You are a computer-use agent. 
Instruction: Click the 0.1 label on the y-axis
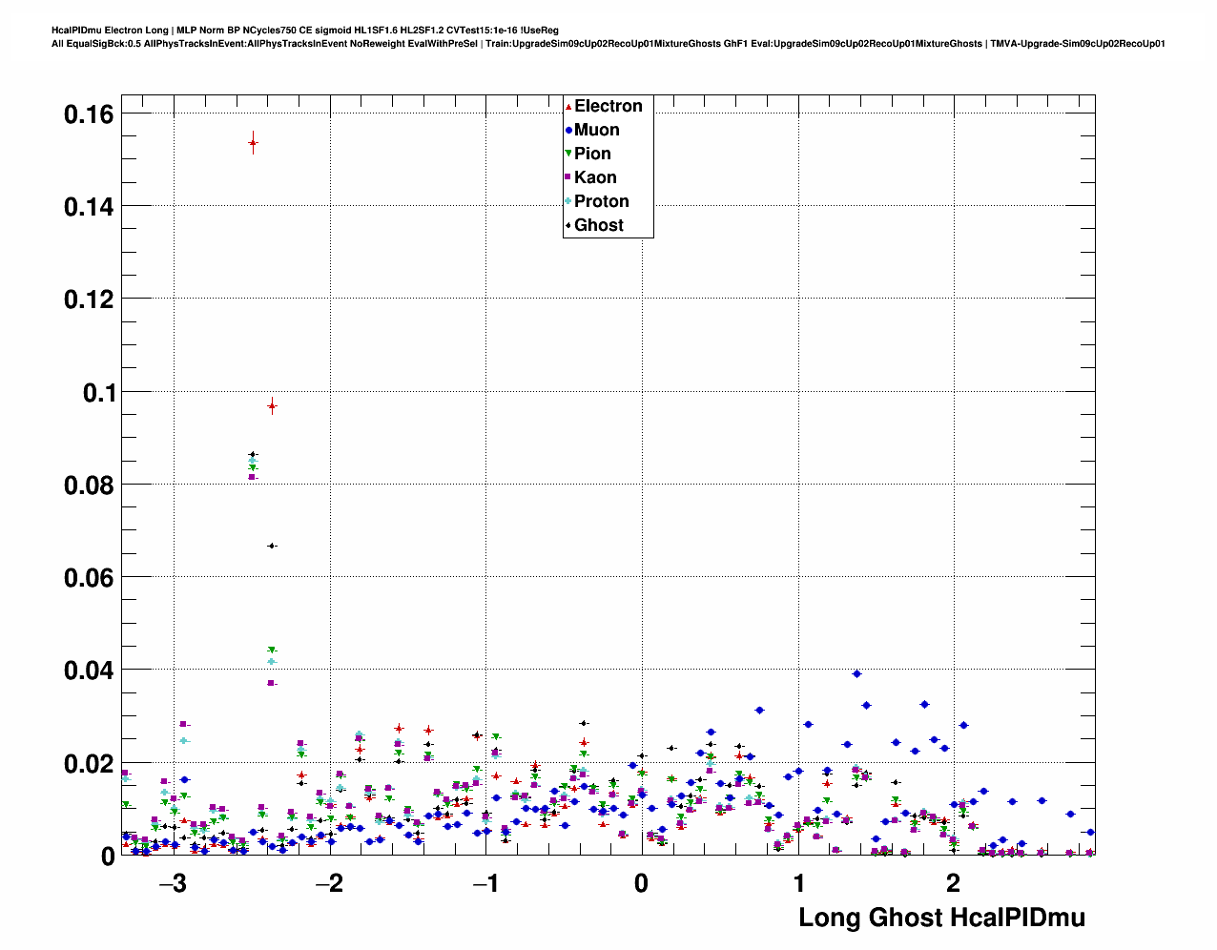pyautogui.click(x=98, y=393)
